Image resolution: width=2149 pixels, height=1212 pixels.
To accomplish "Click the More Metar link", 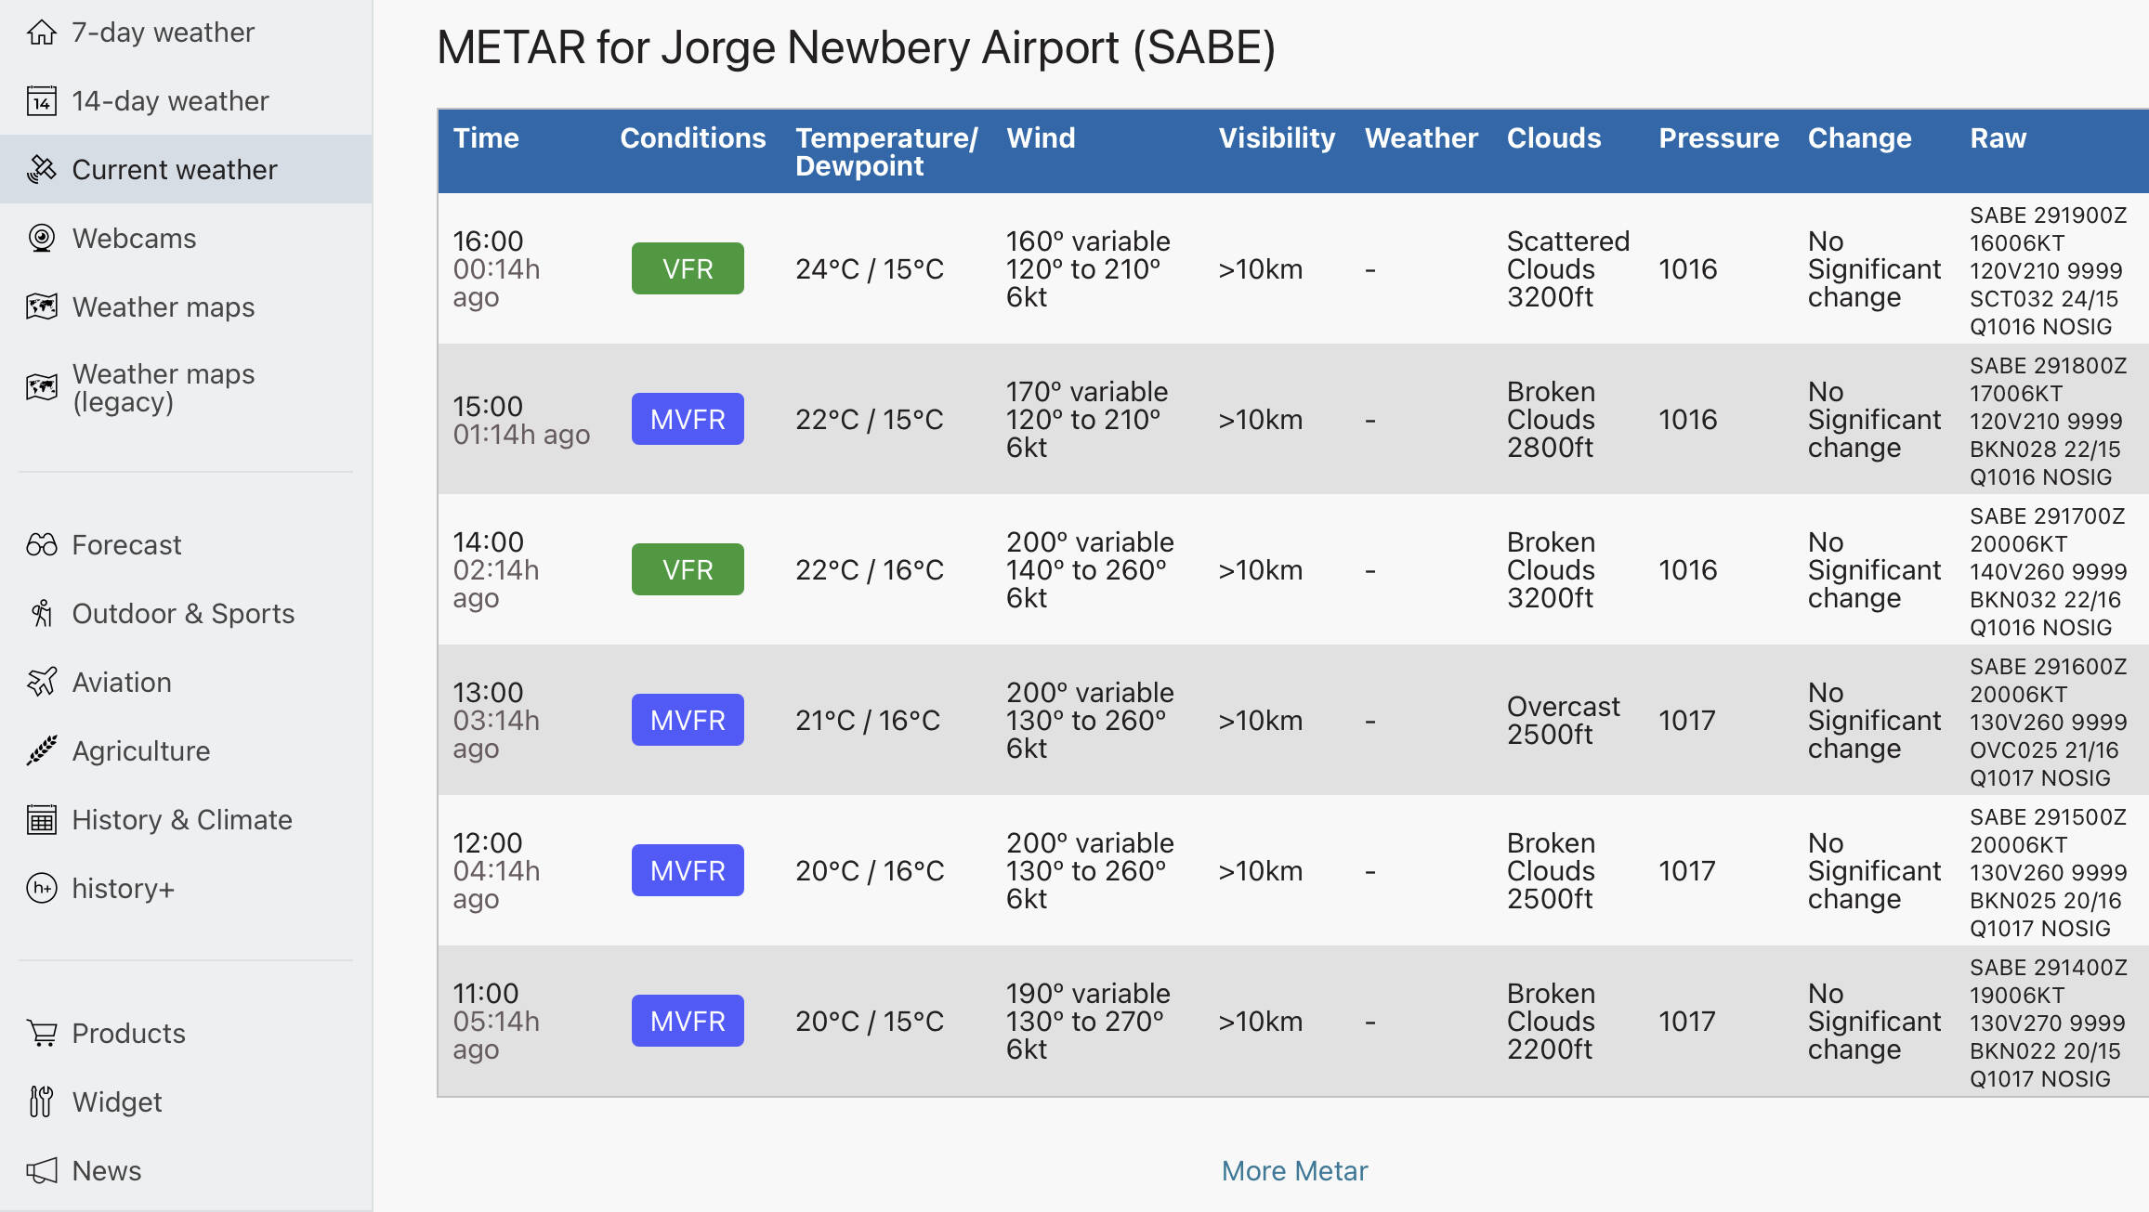I will click(1293, 1171).
